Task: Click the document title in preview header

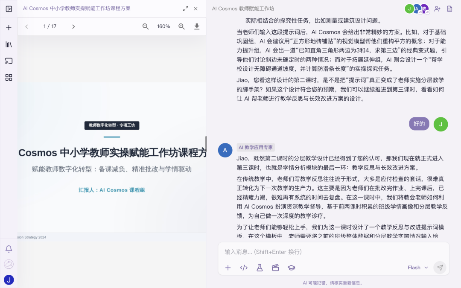Action: pos(77,9)
